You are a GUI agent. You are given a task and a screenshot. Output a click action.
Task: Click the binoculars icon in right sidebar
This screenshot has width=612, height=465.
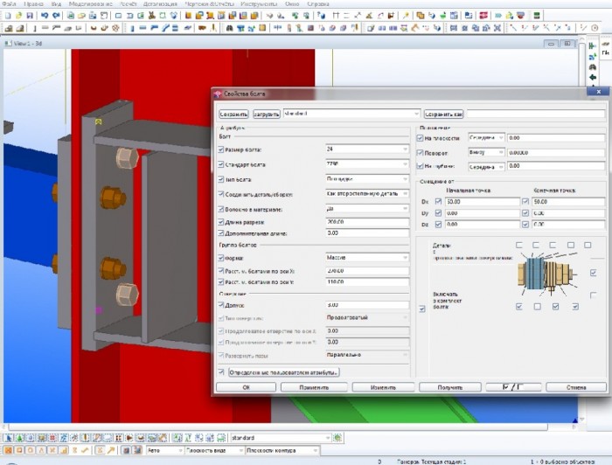point(593,67)
